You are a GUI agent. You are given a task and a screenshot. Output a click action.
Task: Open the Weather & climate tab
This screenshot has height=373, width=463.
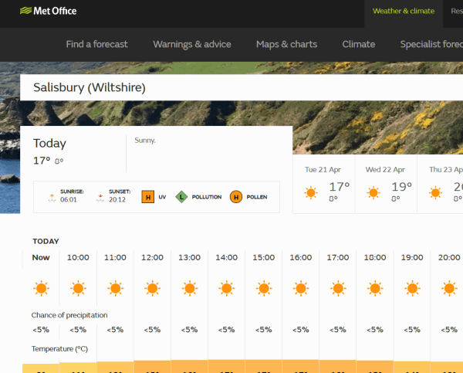coord(403,12)
